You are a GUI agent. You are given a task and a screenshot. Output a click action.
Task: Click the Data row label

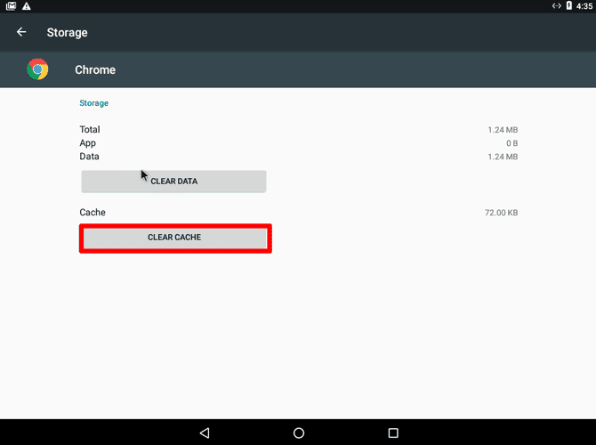tap(89, 157)
